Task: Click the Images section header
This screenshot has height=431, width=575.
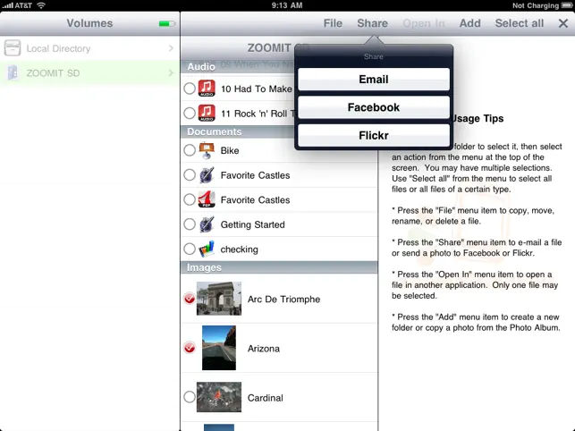Action: [x=279, y=267]
